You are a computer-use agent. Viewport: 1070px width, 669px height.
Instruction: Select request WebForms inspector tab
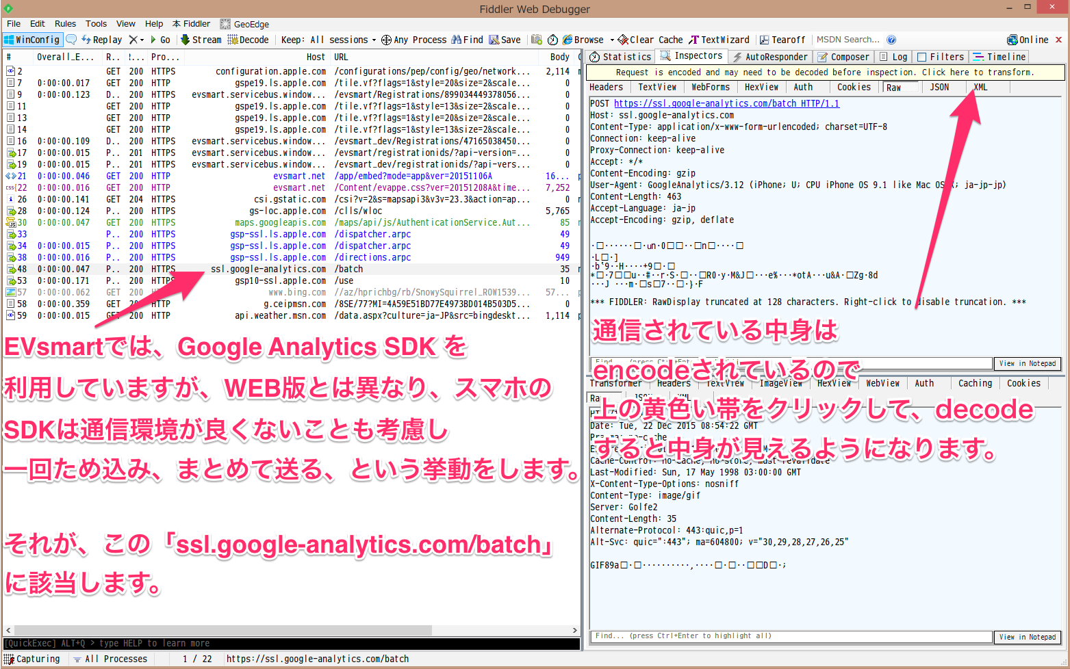pos(711,87)
